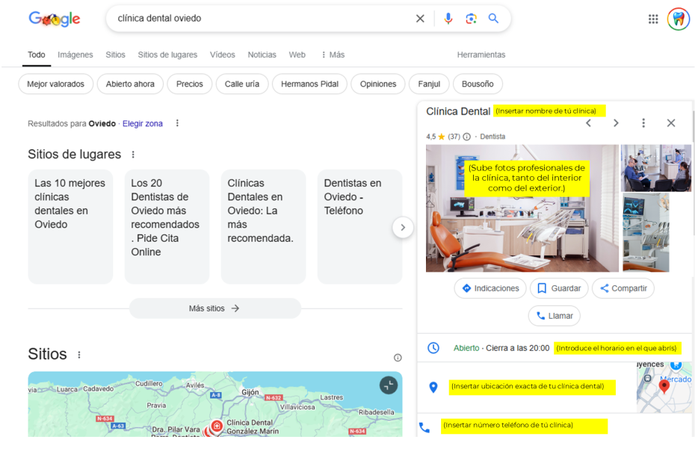Open Google Lens image search icon

[x=471, y=19]
